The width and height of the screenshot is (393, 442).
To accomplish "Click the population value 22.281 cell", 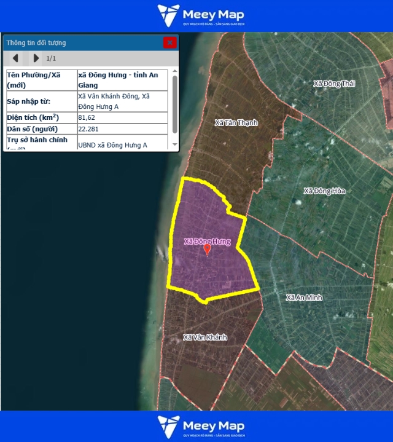I will (x=122, y=129).
